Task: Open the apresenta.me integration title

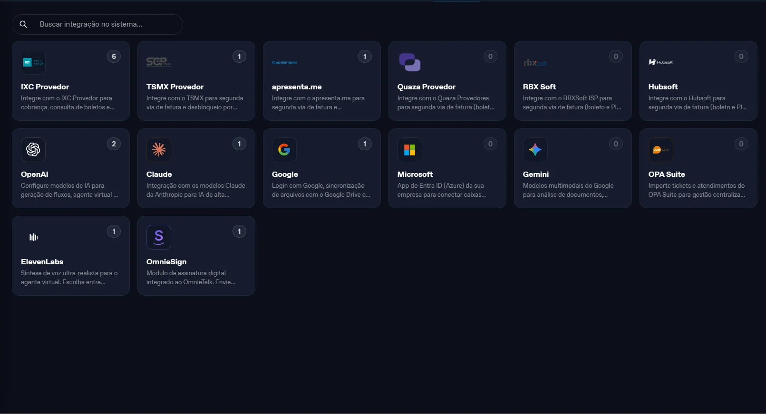Action: click(297, 87)
